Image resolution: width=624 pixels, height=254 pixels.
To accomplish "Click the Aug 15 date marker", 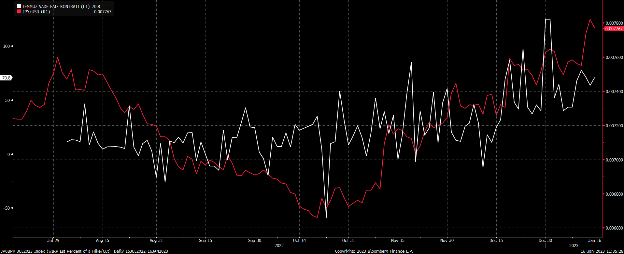I will (x=103, y=240).
